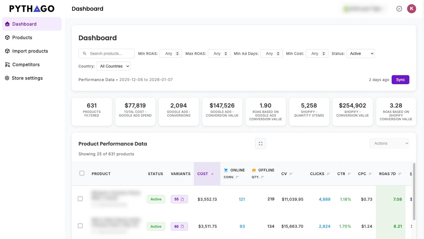Click the 3.28 ROAS Shopify card
Viewport: 424px width, 239px height.
396,112
